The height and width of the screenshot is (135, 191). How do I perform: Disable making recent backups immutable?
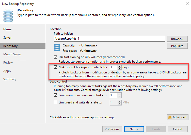56,67
